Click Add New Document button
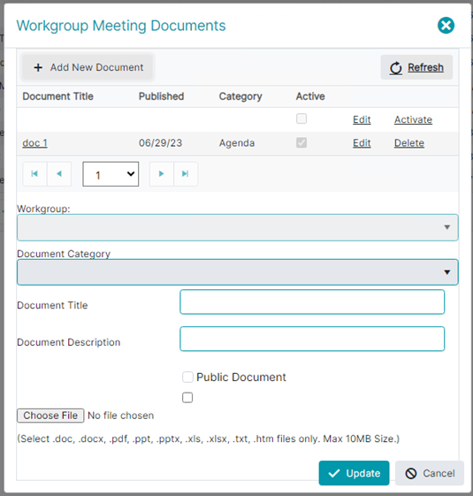Screen dimensions: 473x496 88,67
